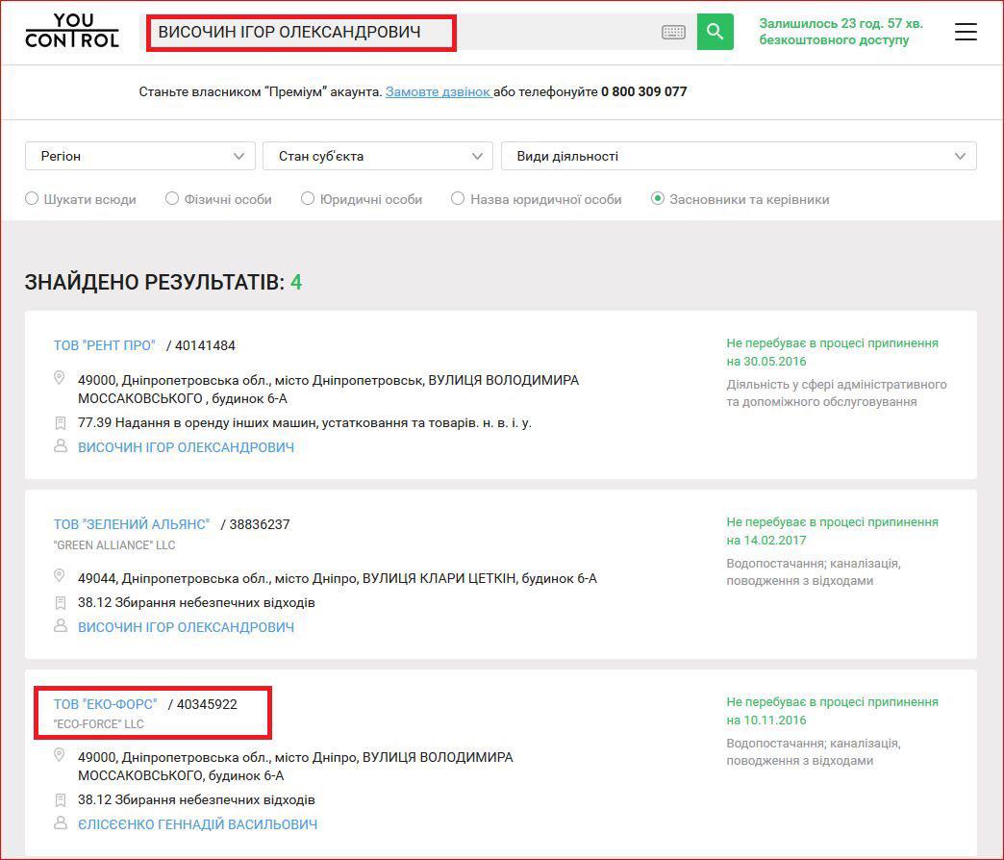Click the status dated 14.02.2017
The height and width of the screenshot is (860, 1004).
point(833,531)
